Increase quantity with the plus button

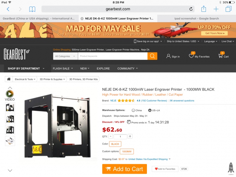[130, 136]
